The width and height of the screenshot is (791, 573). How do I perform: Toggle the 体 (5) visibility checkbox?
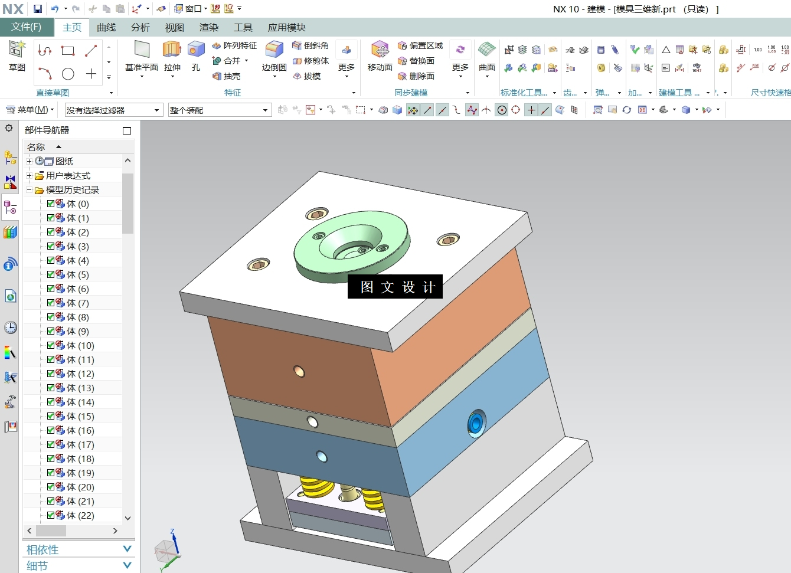[x=51, y=274]
